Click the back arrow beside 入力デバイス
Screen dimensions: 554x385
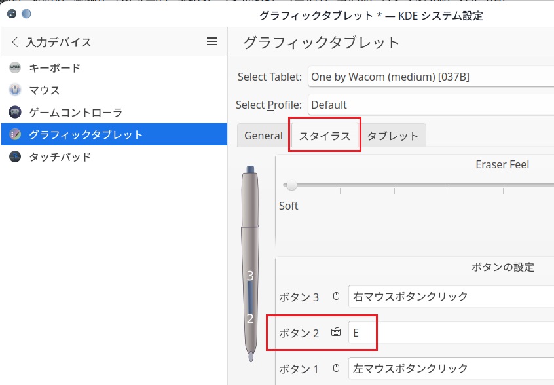click(x=15, y=43)
